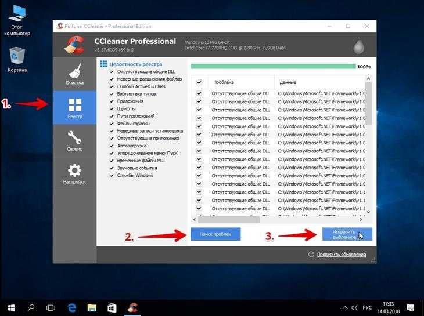Click the pear icon in header
The image size is (424, 316).
click(x=359, y=46)
